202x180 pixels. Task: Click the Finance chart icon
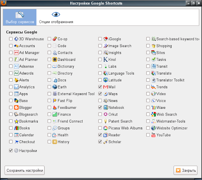coord(55,114)
